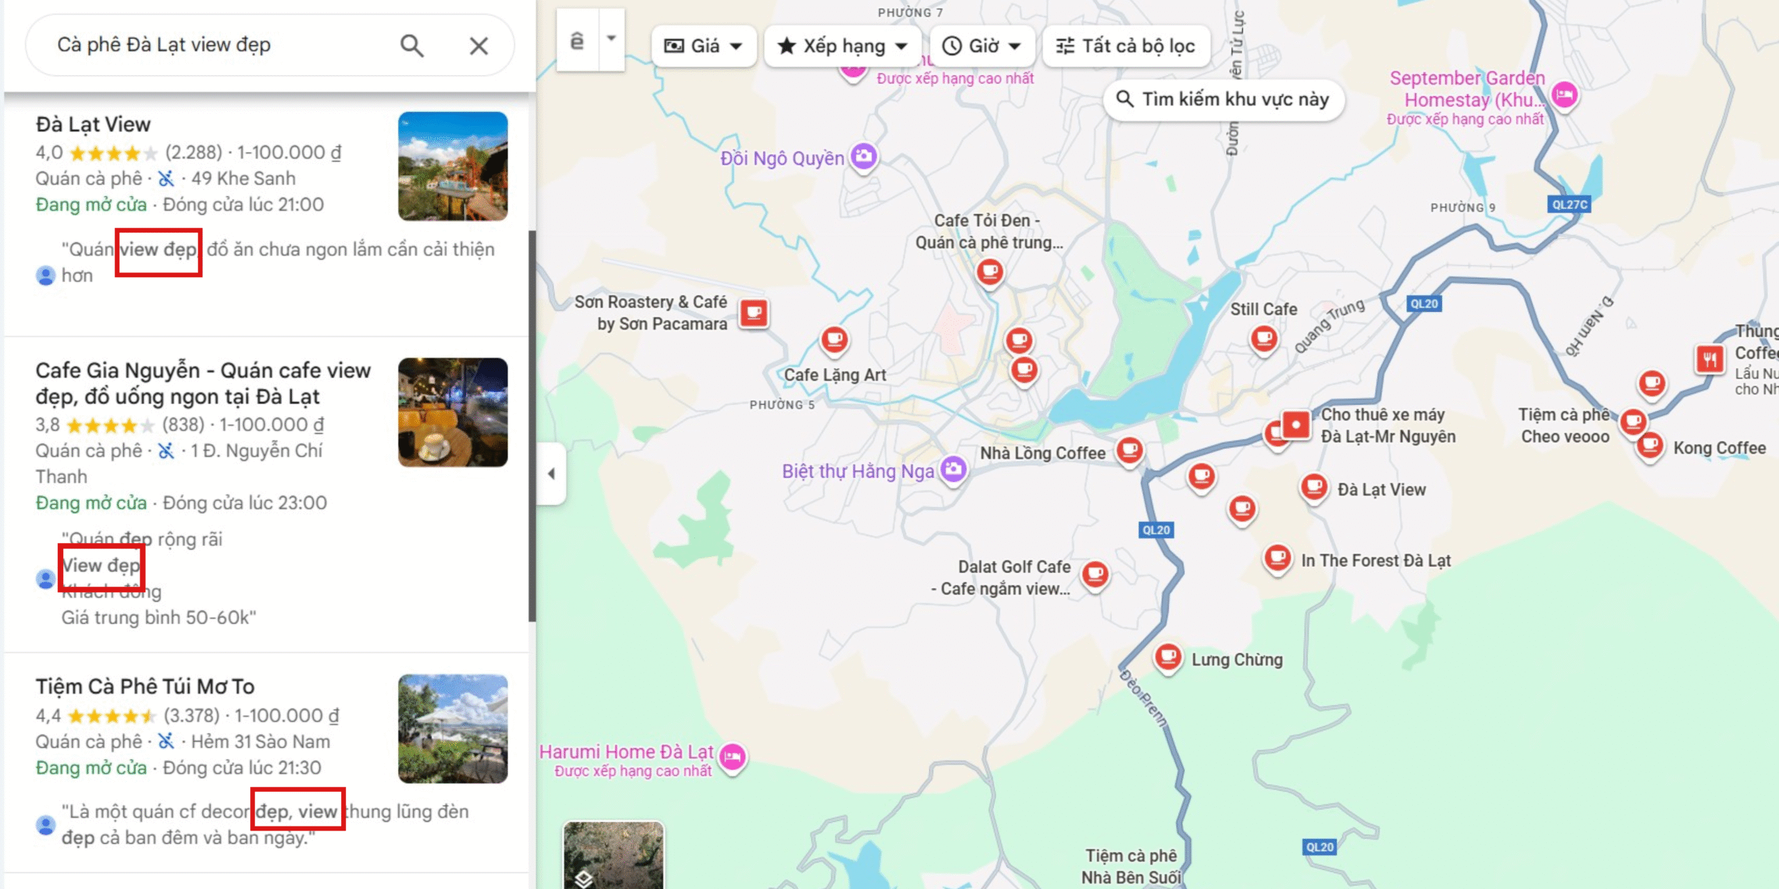Open Tiệm Cà Phê Túi Mơ To listing

point(145,686)
